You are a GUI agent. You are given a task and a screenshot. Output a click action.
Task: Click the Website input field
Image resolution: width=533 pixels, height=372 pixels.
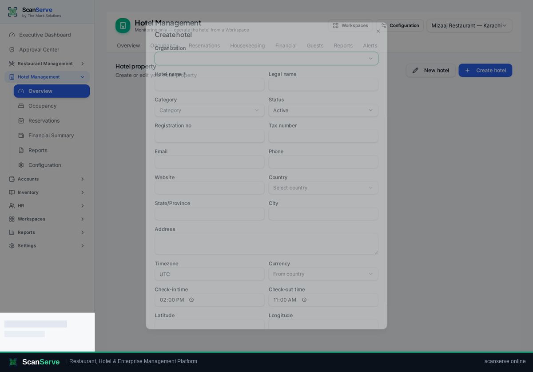pyautogui.click(x=210, y=188)
